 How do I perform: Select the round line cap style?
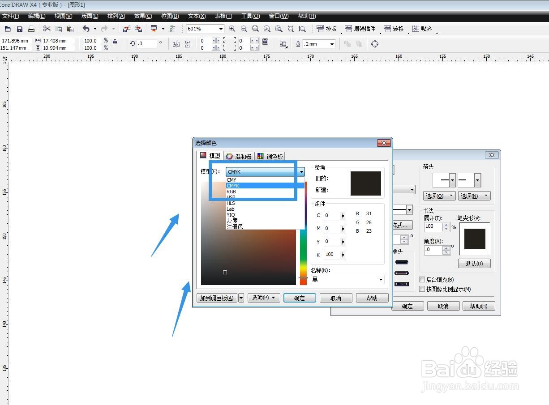pos(402,273)
